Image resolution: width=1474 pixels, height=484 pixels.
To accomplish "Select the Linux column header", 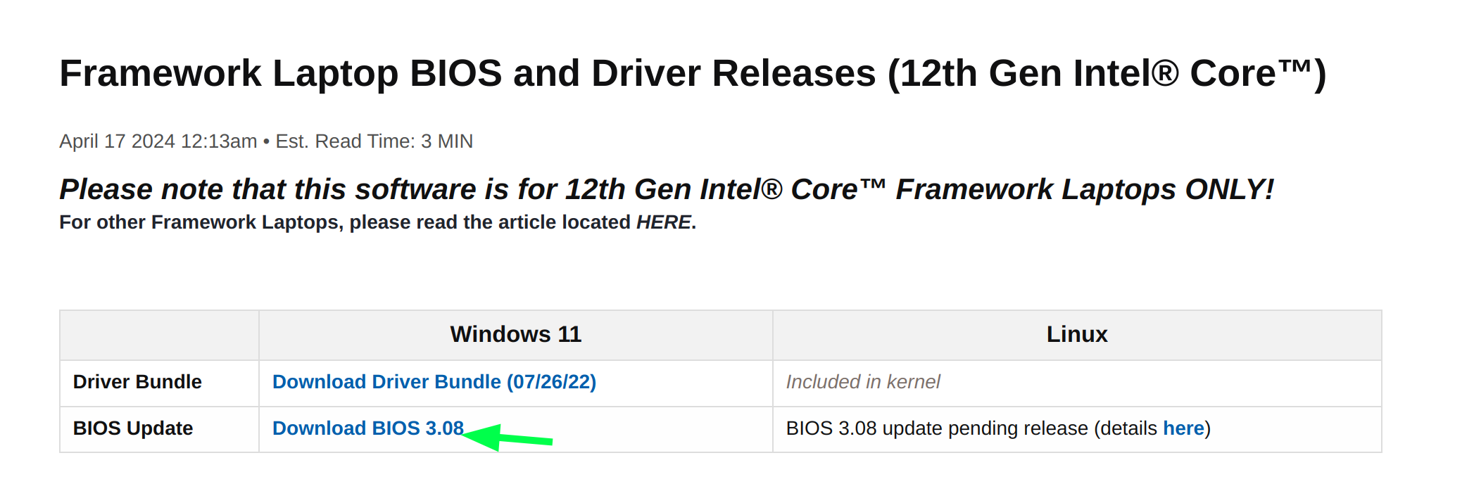I will (x=1076, y=334).
